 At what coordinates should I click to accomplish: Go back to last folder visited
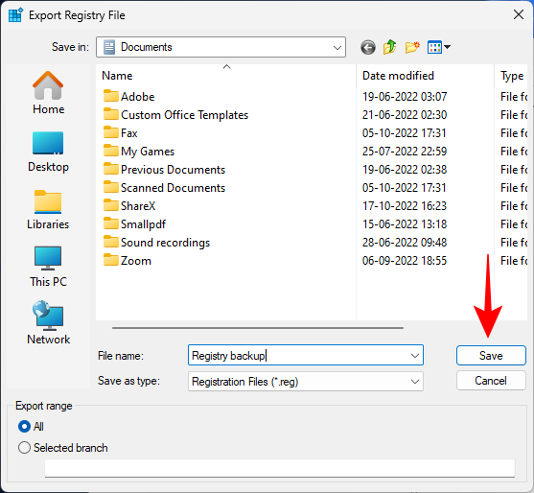[x=368, y=47]
